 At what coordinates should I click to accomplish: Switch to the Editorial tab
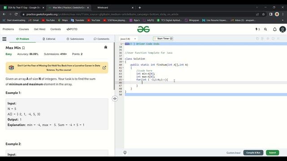pyautogui.click(x=49, y=39)
